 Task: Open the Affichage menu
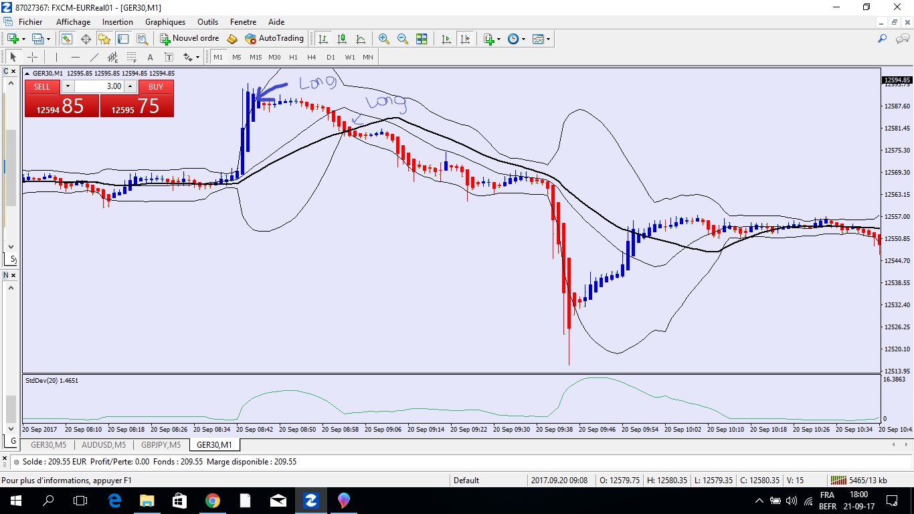pos(73,22)
